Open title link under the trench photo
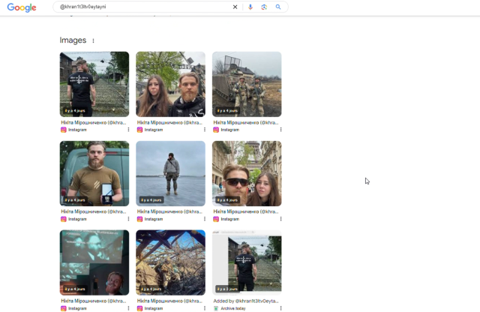Screen dimensions: 480x312 (169, 301)
